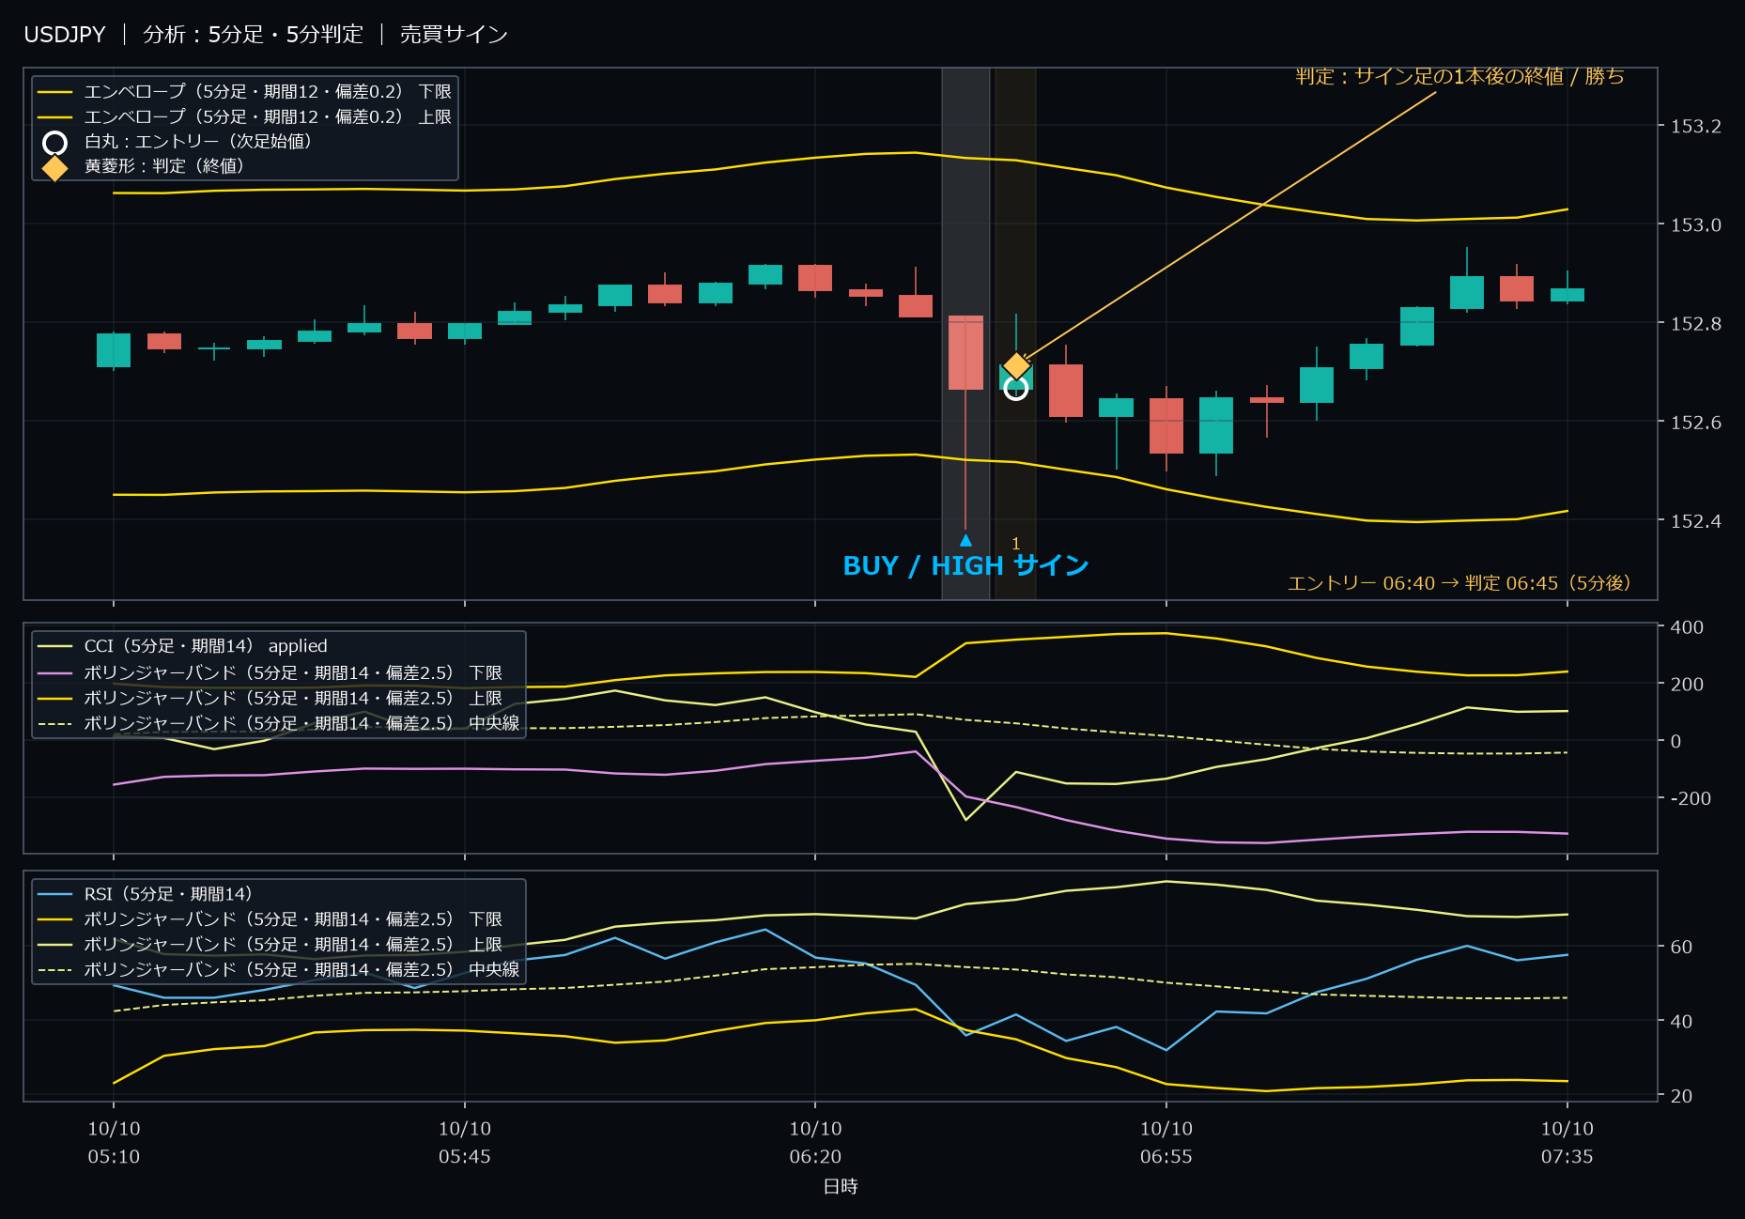Click the white circle icon in legend
Image resolution: width=1745 pixels, height=1219 pixels.
coord(55,143)
